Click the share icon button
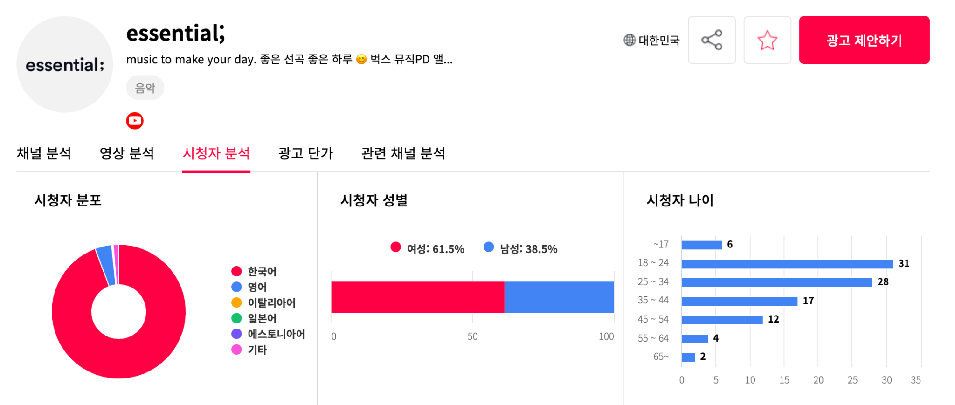Image resolution: width=955 pixels, height=405 pixels. coord(712,40)
